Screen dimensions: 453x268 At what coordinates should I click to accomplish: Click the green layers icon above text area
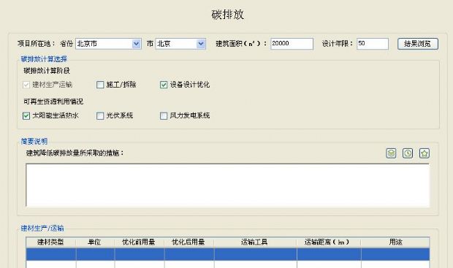coord(391,153)
